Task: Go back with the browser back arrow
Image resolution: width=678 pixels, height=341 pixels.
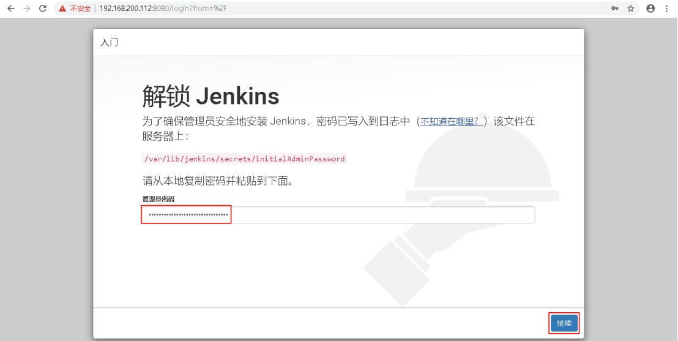Action: tap(11, 8)
